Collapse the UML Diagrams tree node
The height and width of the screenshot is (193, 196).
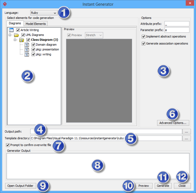[x=10, y=35]
